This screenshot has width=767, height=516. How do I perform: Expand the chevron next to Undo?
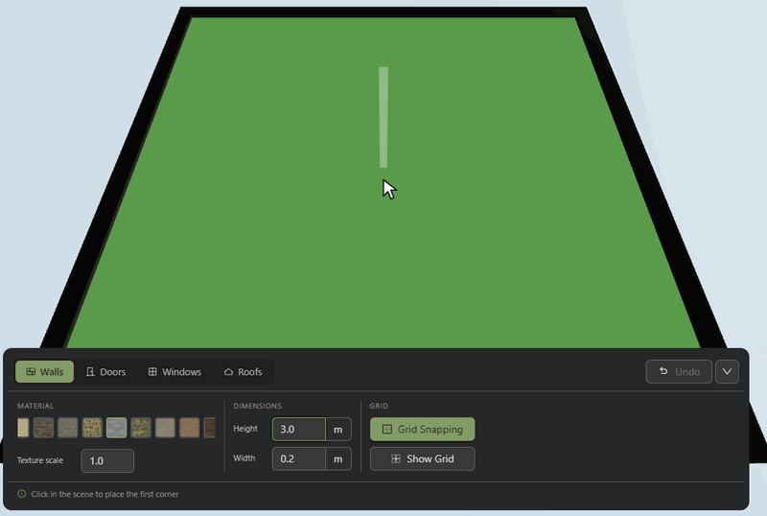click(727, 371)
